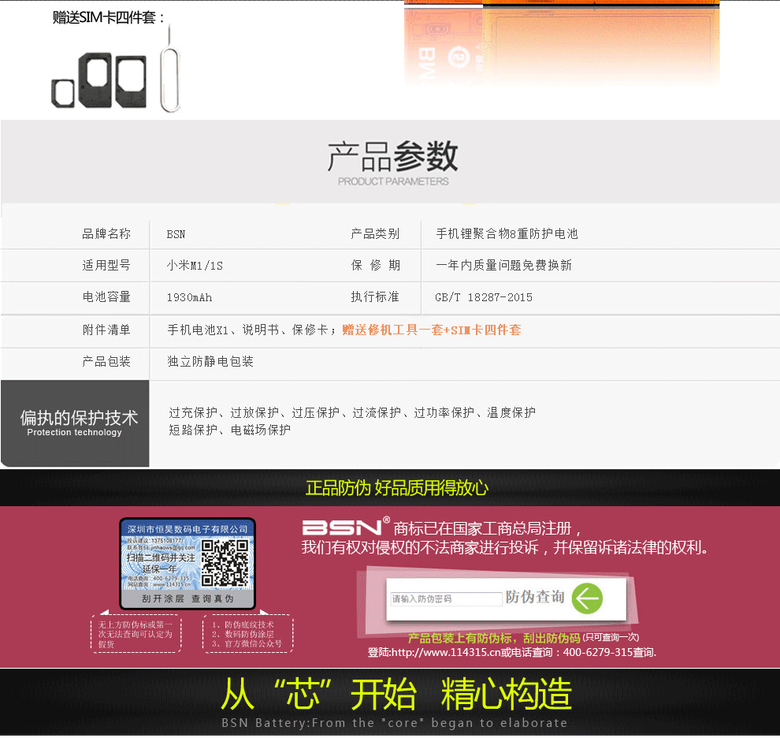Click the smallest SIM card adapter
Screen dimensions: 780x738
[62, 92]
